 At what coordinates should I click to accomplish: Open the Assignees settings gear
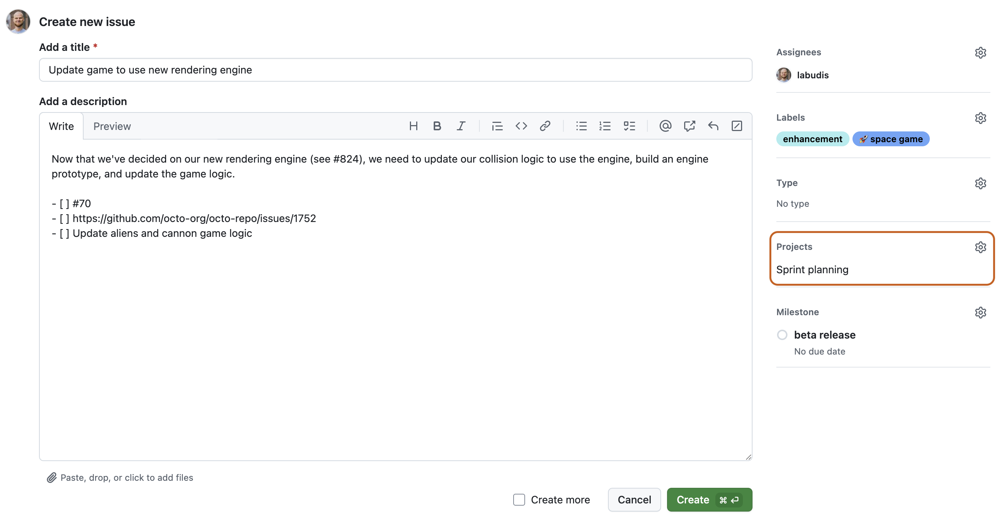tap(980, 52)
